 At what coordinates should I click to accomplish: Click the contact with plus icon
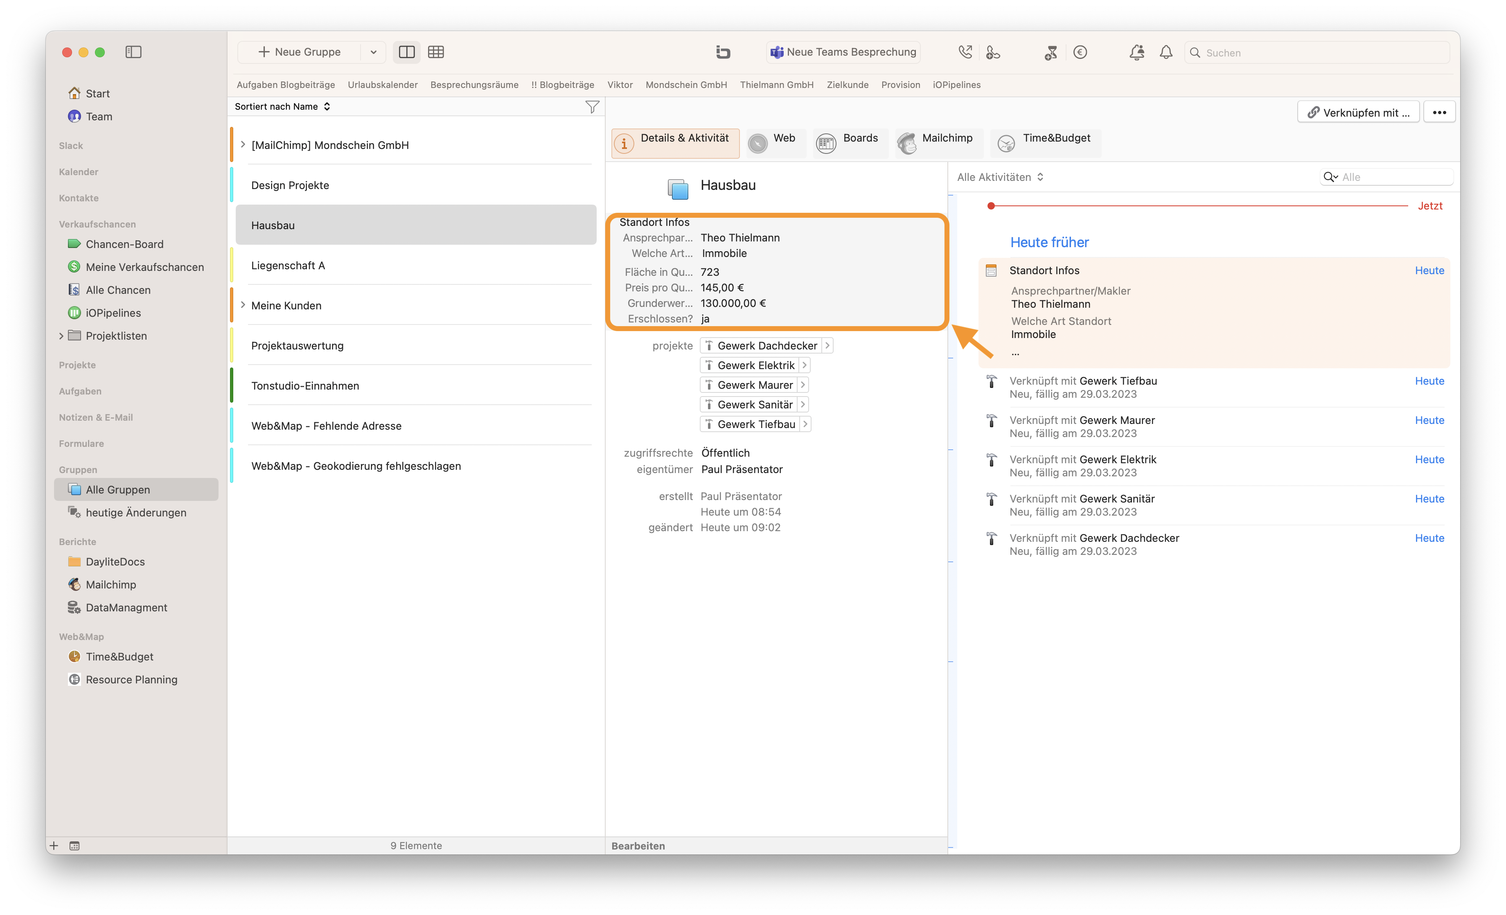tap(993, 52)
